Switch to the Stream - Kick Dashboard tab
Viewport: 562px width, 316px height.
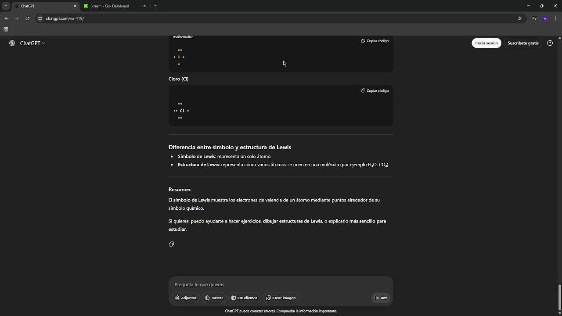click(115, 6)
